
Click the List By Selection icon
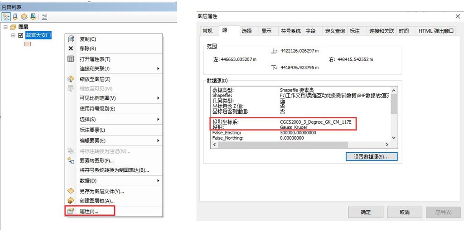coord(33,17)
